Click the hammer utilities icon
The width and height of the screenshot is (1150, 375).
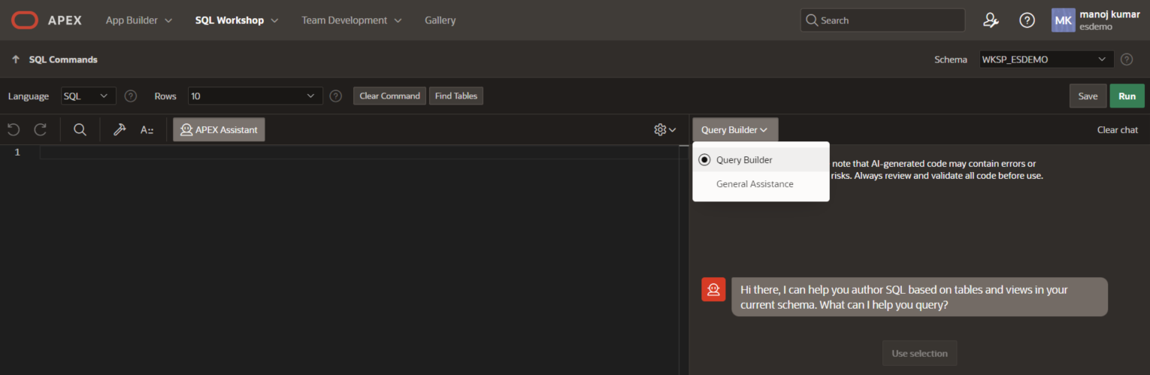point(120,130)
